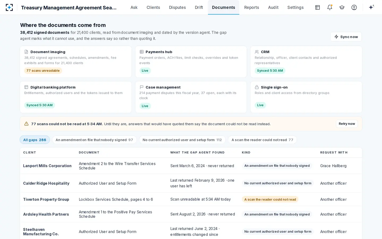Go to the Ask tab

(x=134, y=7)
